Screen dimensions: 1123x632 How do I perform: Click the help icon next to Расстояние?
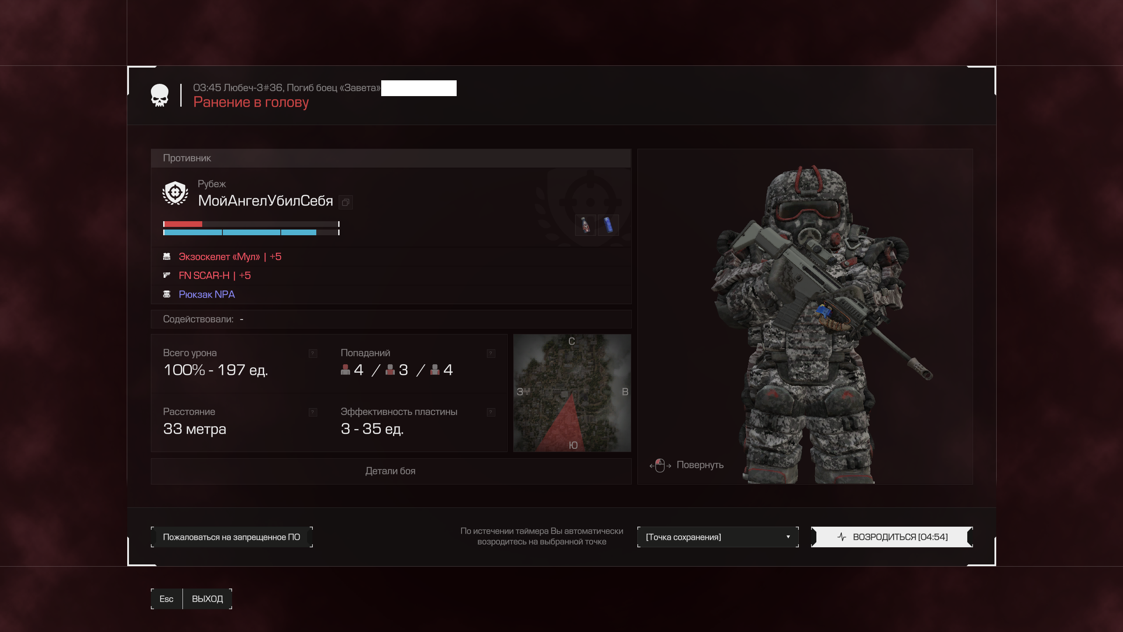[313, 412]
